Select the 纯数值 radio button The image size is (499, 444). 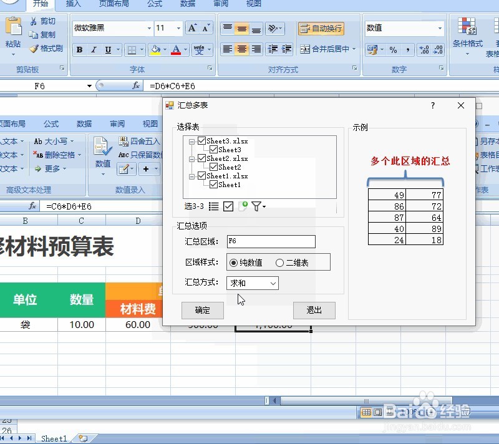233,263
